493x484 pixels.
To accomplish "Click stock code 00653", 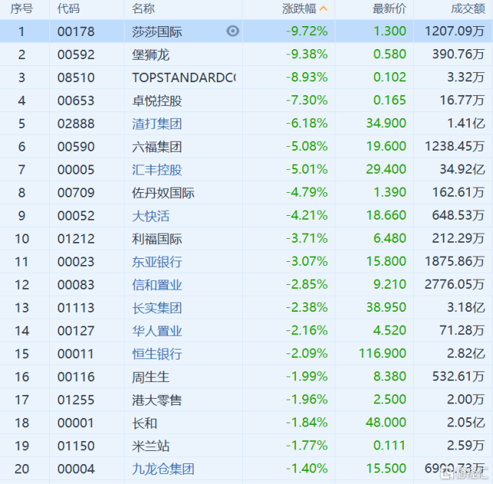I will click(76, 101).
